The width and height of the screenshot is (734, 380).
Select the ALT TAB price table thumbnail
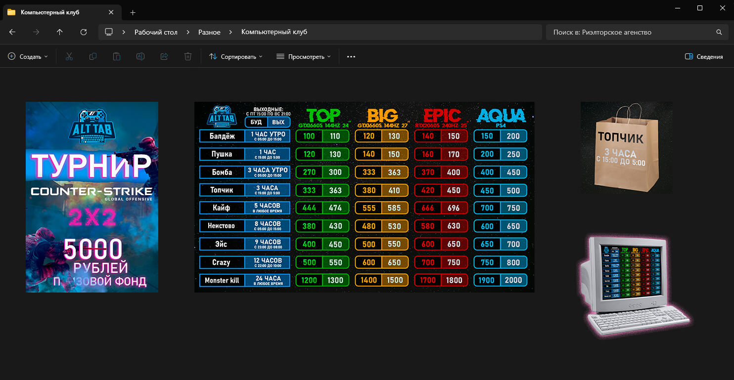coord(365,197)
